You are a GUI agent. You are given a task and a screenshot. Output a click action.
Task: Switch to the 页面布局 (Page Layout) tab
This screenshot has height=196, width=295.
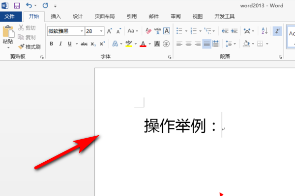click(105, 16)
